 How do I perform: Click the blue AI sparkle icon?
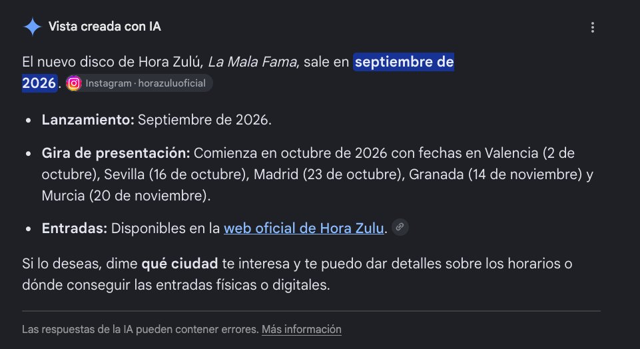pyautogui.click(x=32, y=27)
